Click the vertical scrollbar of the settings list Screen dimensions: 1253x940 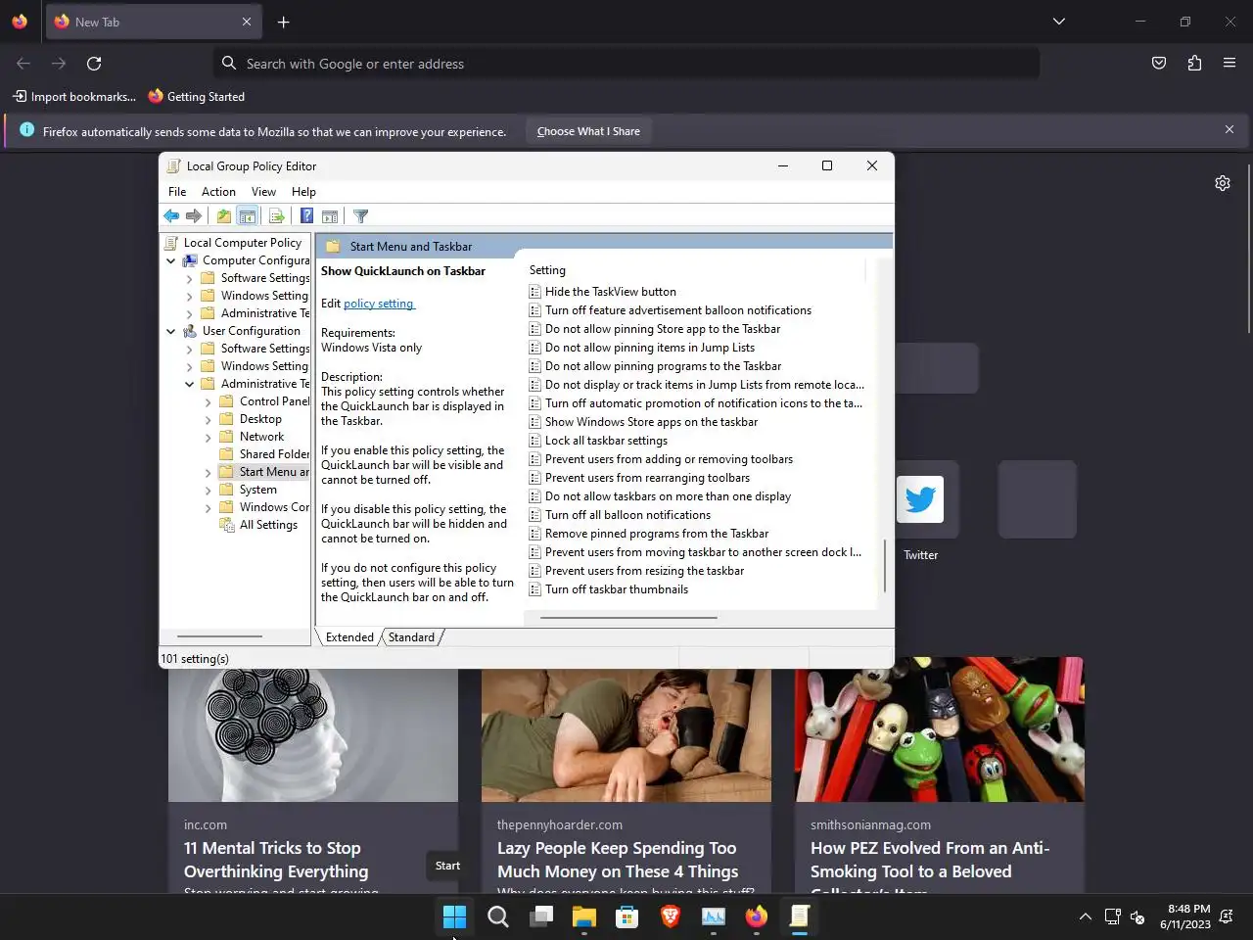click(885, 565)
